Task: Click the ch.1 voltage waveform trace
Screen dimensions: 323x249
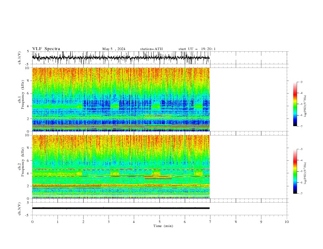Action: point(121,58)
